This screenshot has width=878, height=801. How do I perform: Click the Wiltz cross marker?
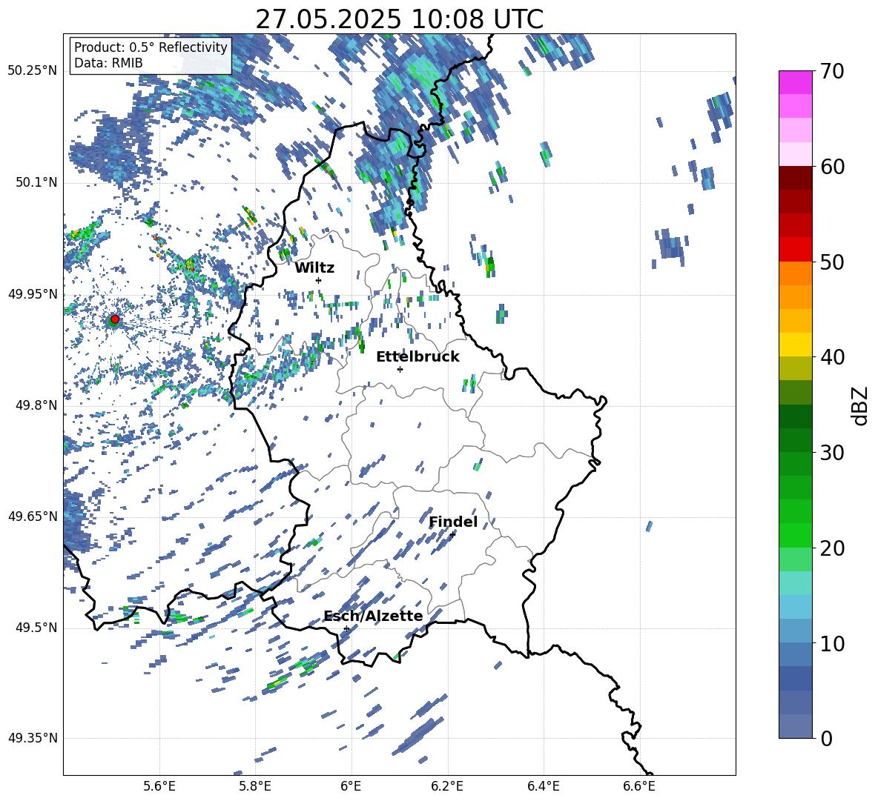[319, 280]
